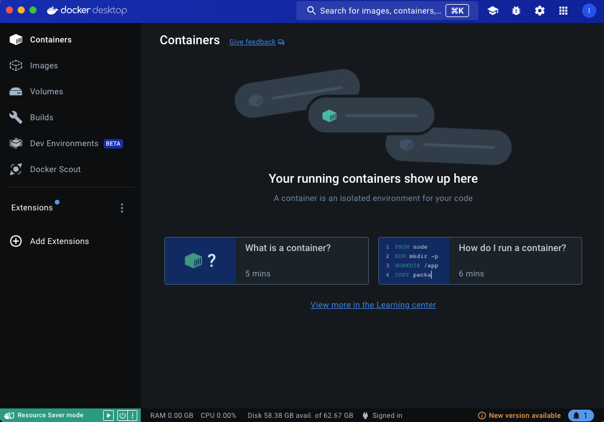
Task: Open Settings gear icon
Action: coord(540,11)
